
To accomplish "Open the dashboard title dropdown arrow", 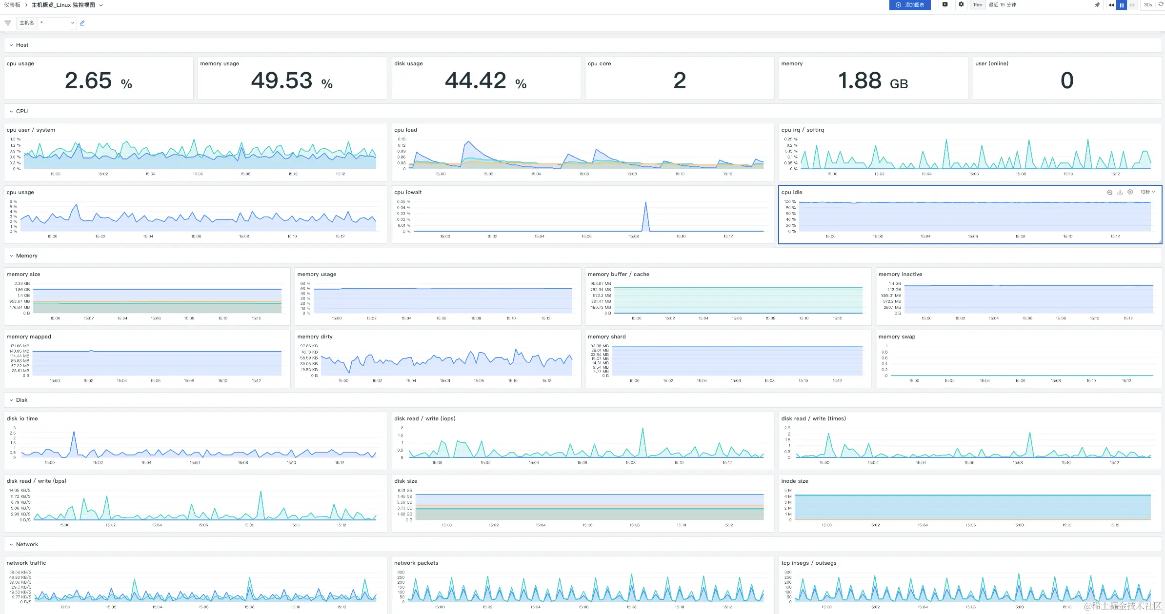I will coord(101,5).
